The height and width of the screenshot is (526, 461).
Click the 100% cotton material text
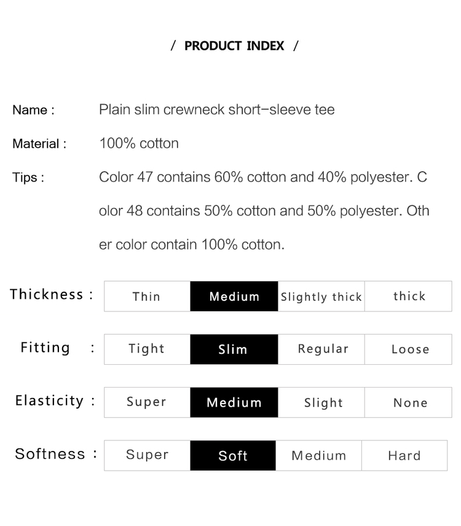click(139, 143)
